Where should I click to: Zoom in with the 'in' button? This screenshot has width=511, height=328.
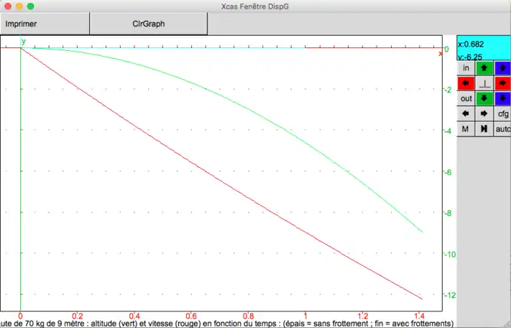click(x=466, y=68)
